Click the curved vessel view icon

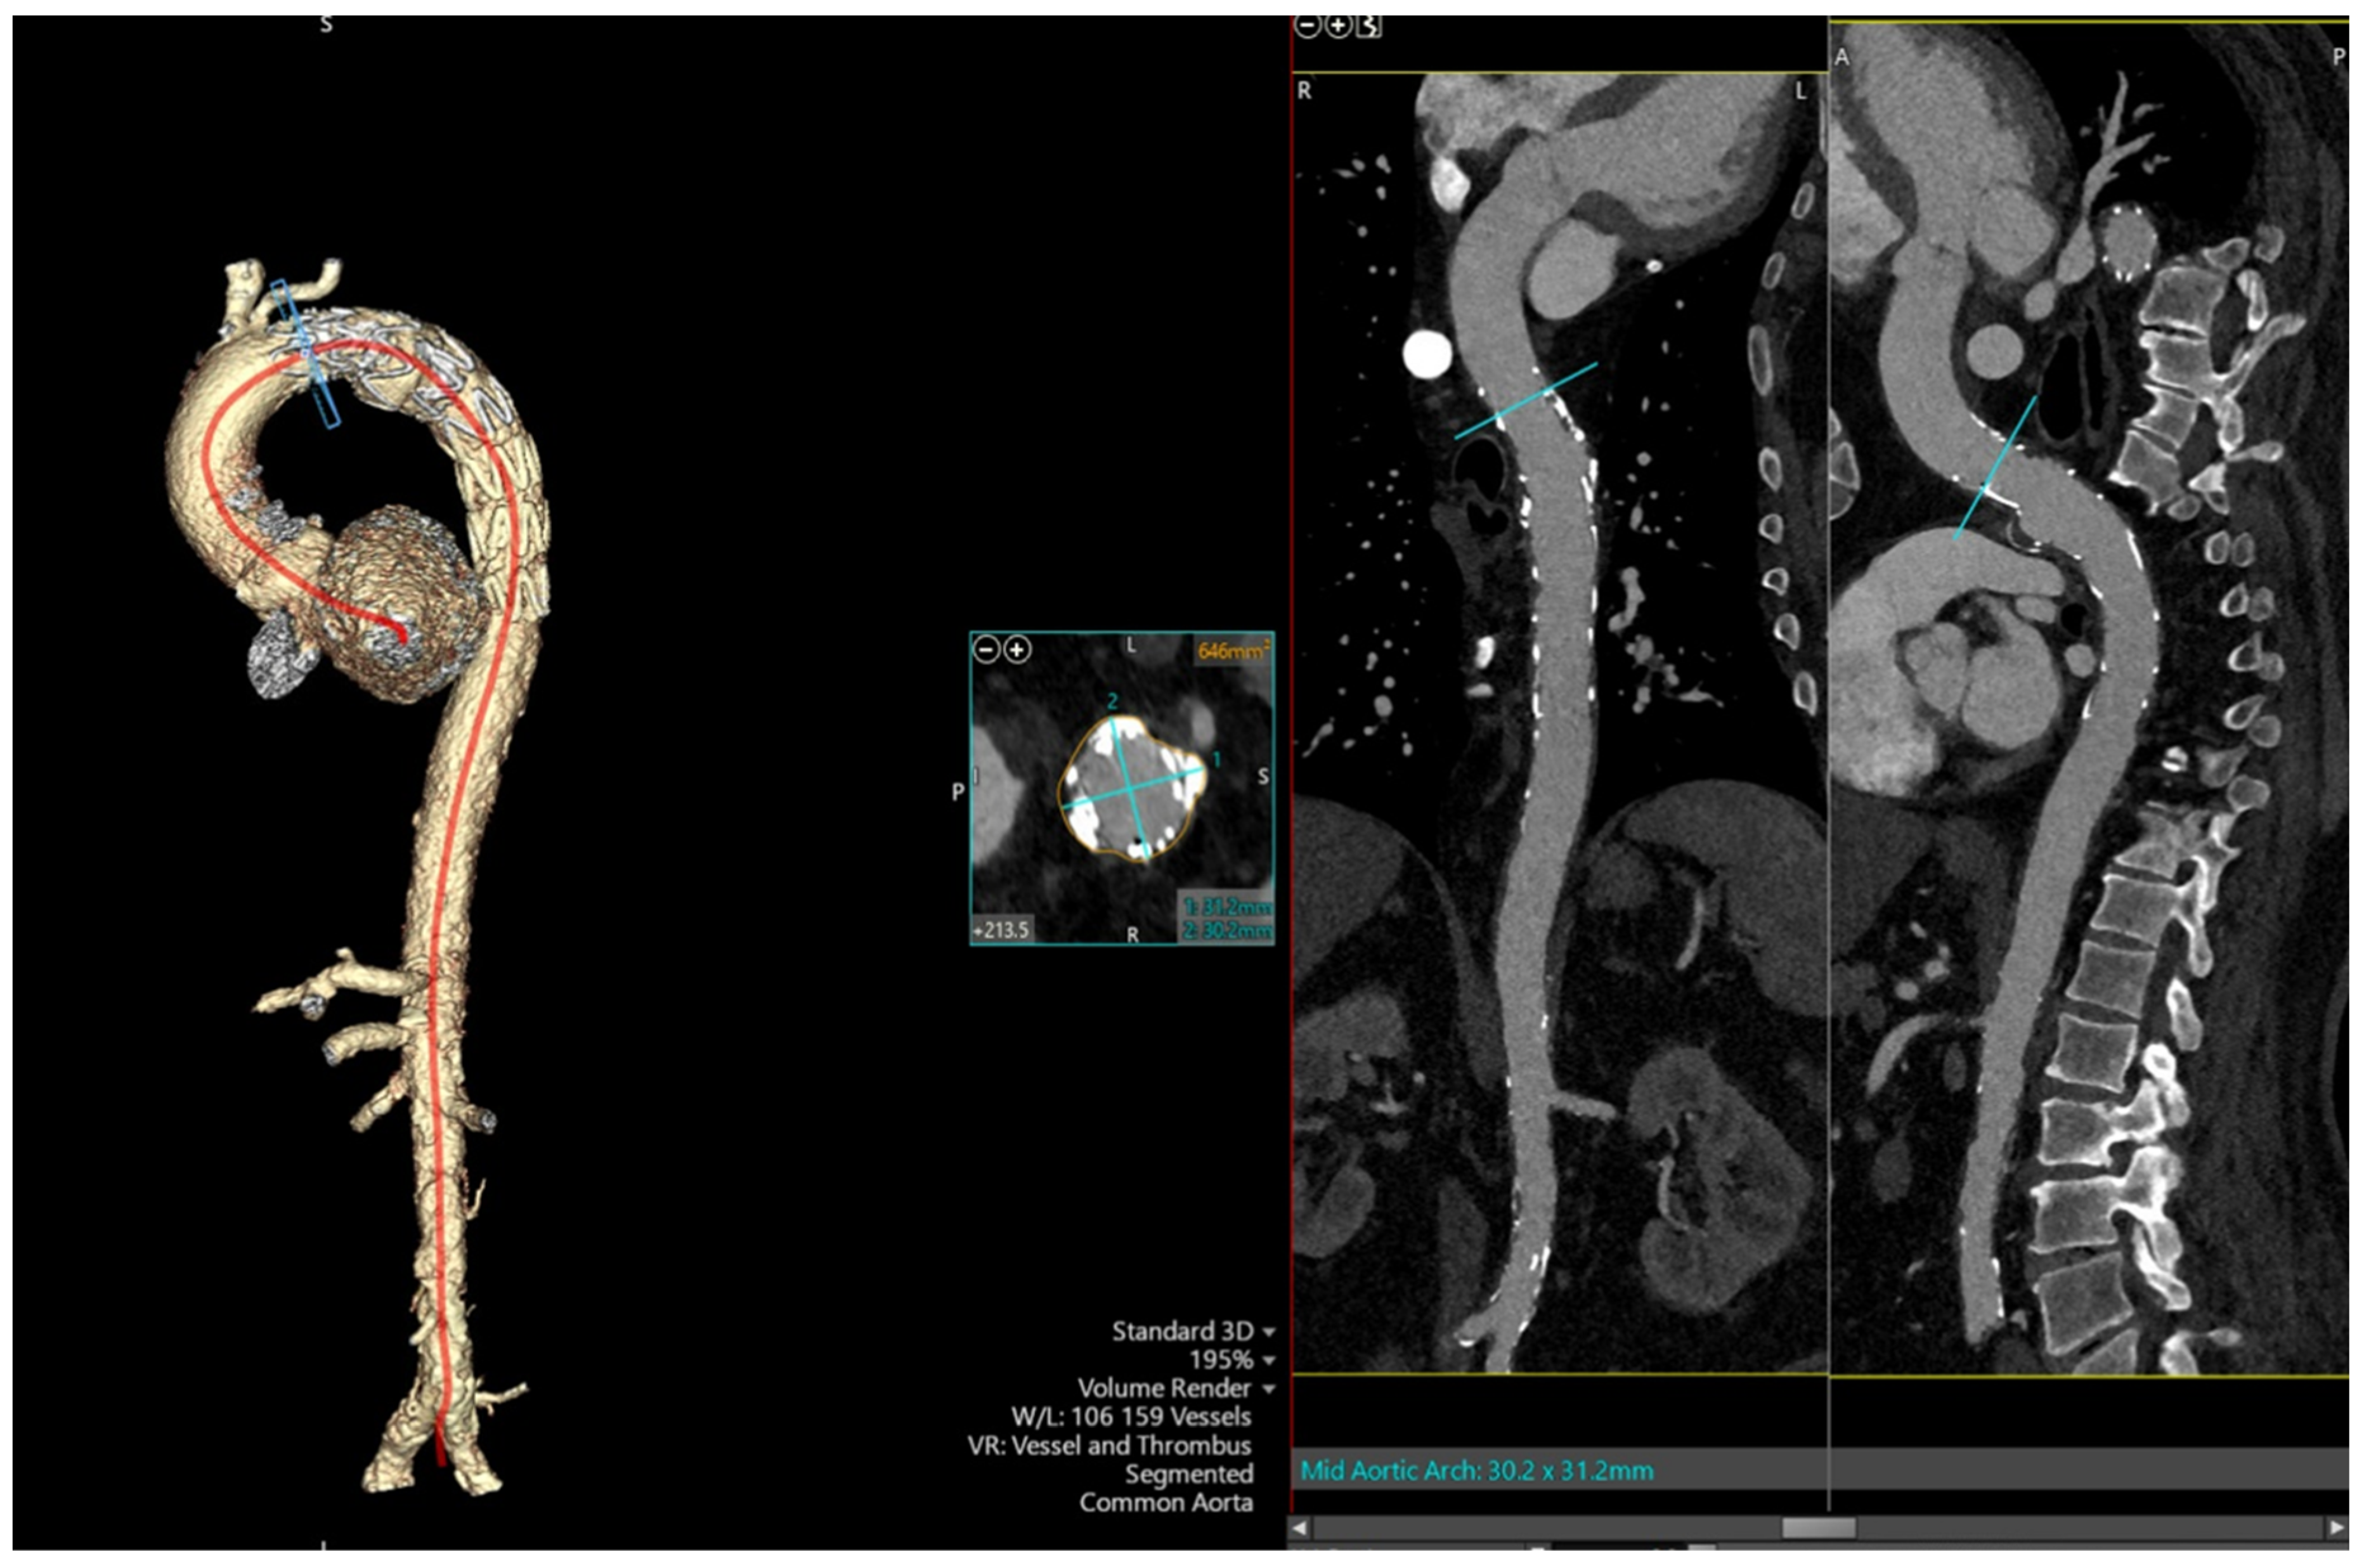(x=1369, y=26)
